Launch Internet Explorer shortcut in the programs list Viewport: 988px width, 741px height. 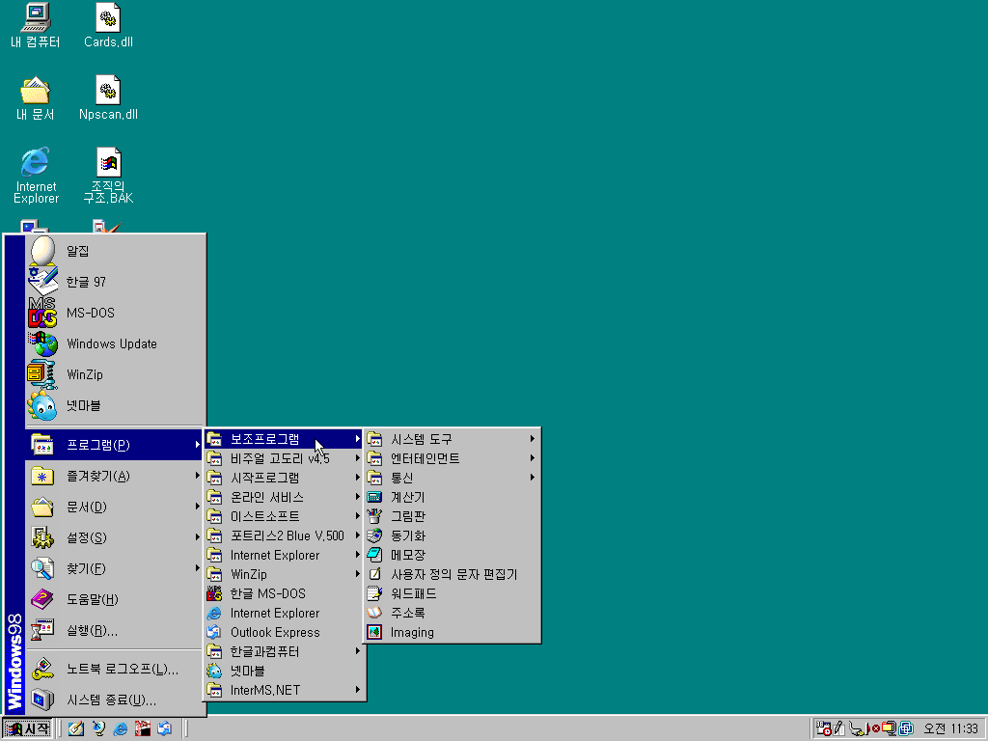pyautogui.click(x=284, y=613)
